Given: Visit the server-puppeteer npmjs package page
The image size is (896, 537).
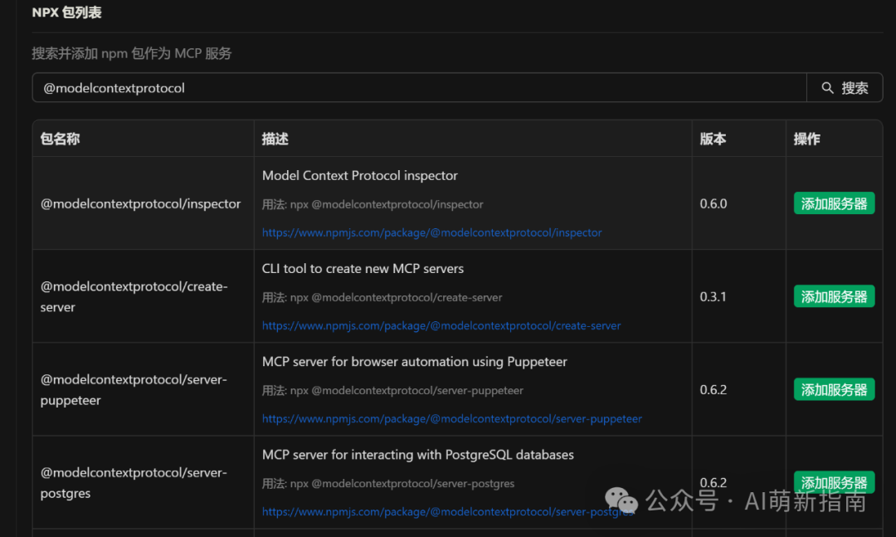Looking at the screenshot, I should pyautogui.click(x=452, y=419).
